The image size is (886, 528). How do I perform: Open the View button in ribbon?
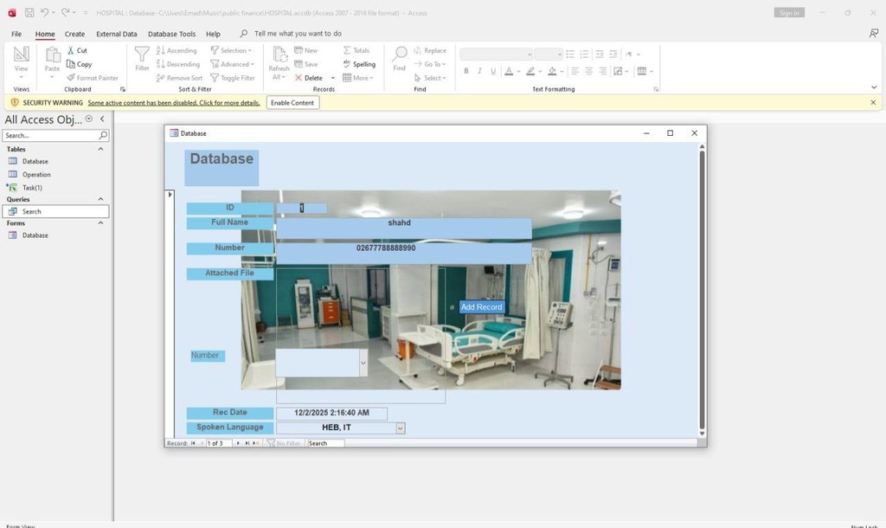(x=21, y=62)
